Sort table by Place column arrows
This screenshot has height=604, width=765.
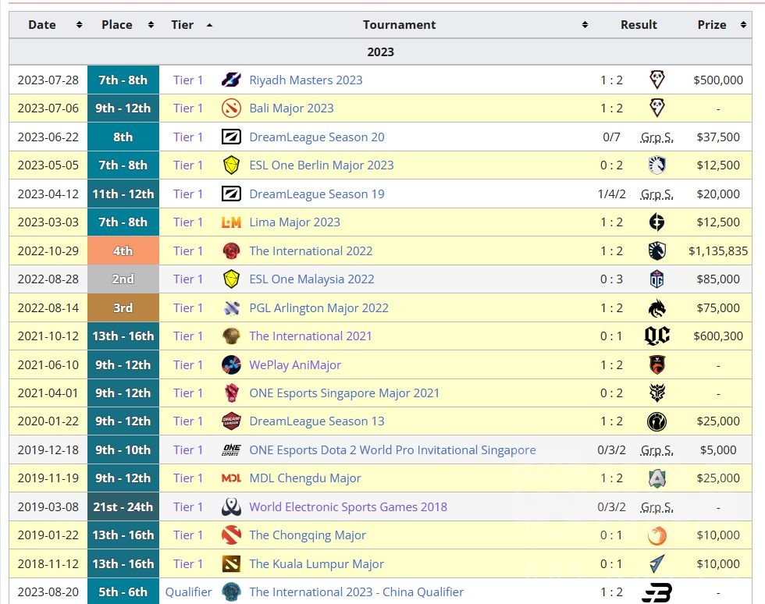[x=151, y=25]
